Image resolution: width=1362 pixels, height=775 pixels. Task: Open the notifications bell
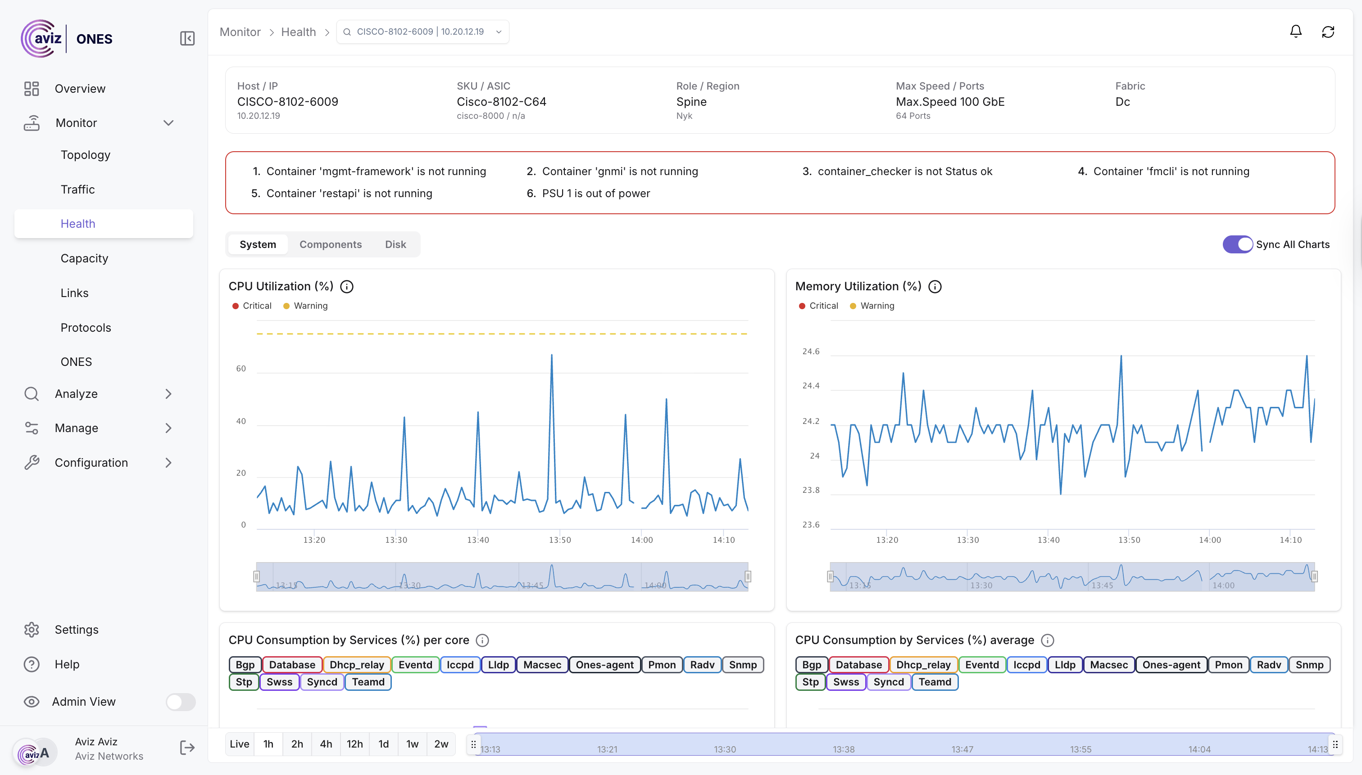(1295, 32)
